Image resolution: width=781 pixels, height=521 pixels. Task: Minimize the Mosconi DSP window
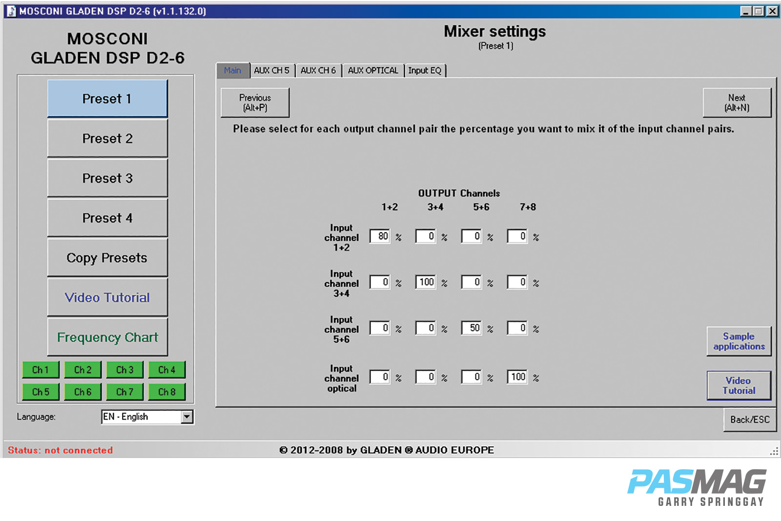coord(745,11)
